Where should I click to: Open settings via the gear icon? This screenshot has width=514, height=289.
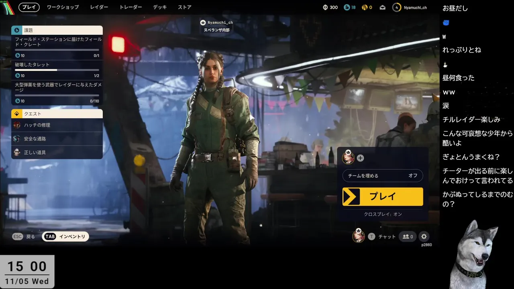click(x=424, y=237)
